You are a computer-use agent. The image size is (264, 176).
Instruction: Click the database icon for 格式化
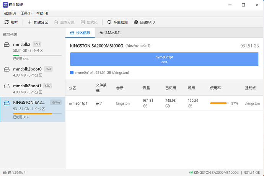click(83, 22)
